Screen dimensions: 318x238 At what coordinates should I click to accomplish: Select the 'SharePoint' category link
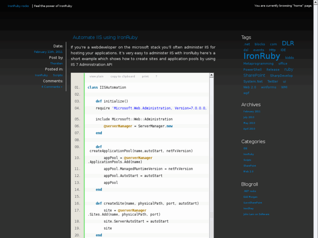coord(250,166)
